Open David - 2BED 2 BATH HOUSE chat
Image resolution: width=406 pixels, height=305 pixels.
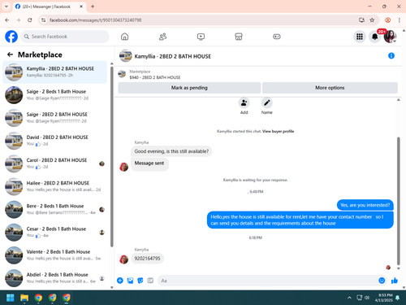54,141
